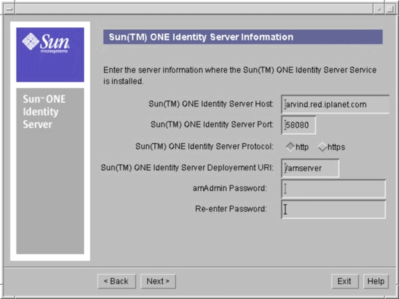The image size is (399, 299).
Task: Click the 'Sun ONE Identity Server' sidebar title
Action: pyautogui.click(x=44, y=112)
